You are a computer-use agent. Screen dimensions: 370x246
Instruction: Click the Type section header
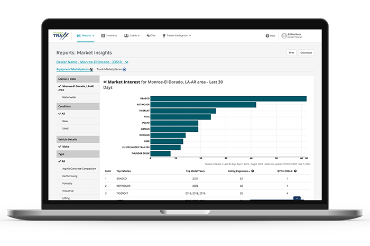pos(78,154)
